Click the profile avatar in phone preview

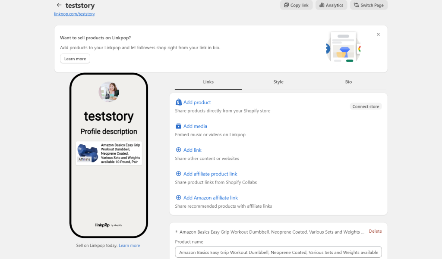(109, 92)
